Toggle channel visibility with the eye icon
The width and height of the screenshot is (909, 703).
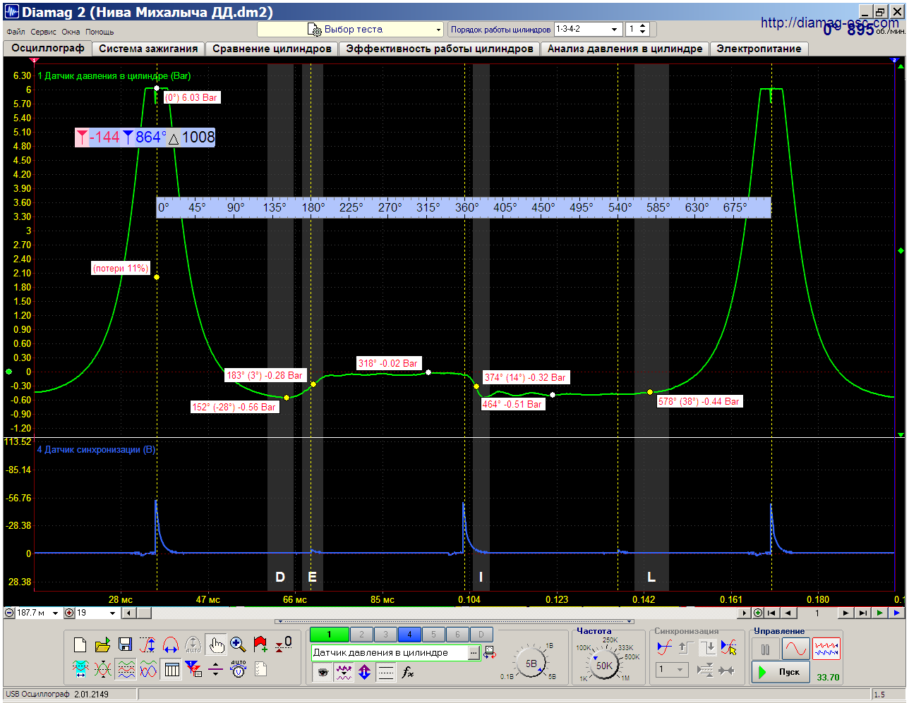coord(323,672)
